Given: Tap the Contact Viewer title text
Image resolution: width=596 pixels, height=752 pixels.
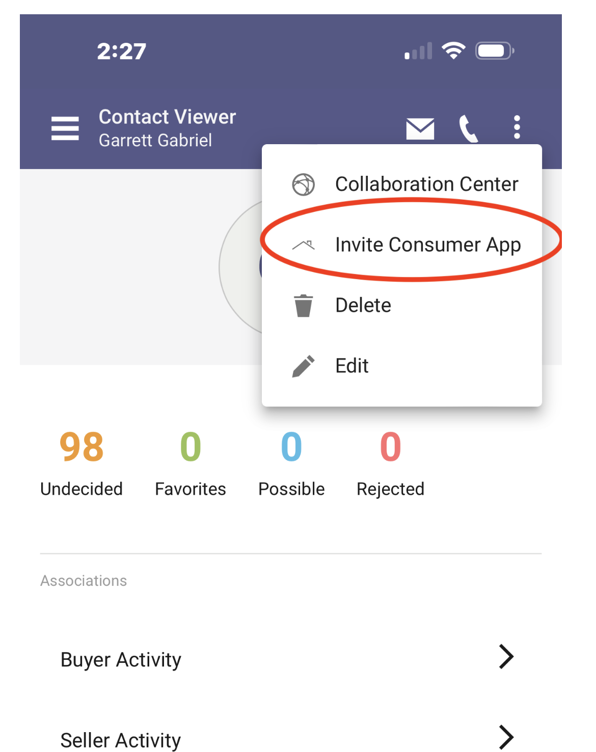Looking at the screenshot, I should (167, 117).
